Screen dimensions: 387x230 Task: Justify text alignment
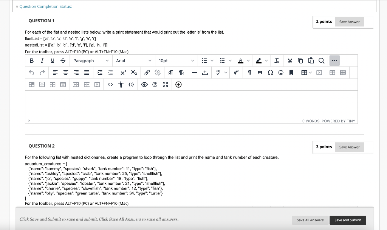coord(87,73)
